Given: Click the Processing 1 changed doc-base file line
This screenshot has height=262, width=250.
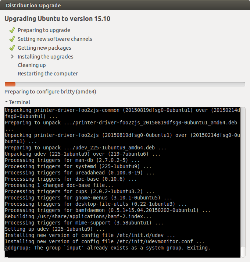Looking at the screenshot, I should pyautogui.click(x=59, y=185).
